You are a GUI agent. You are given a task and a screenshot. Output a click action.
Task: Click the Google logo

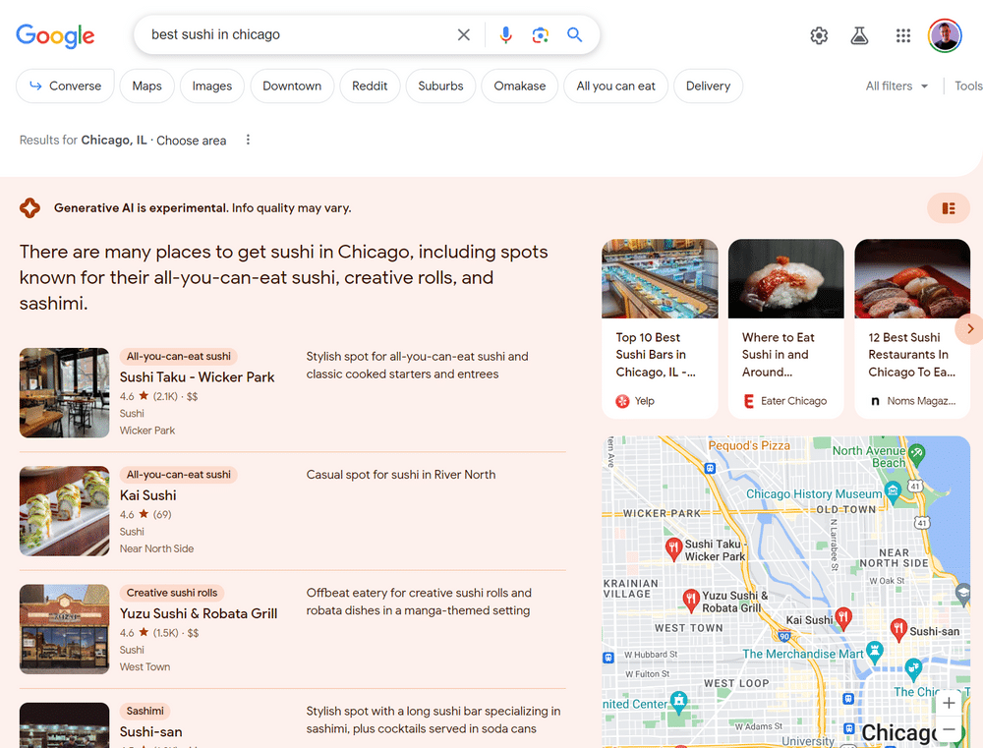[x=55, y=36]
